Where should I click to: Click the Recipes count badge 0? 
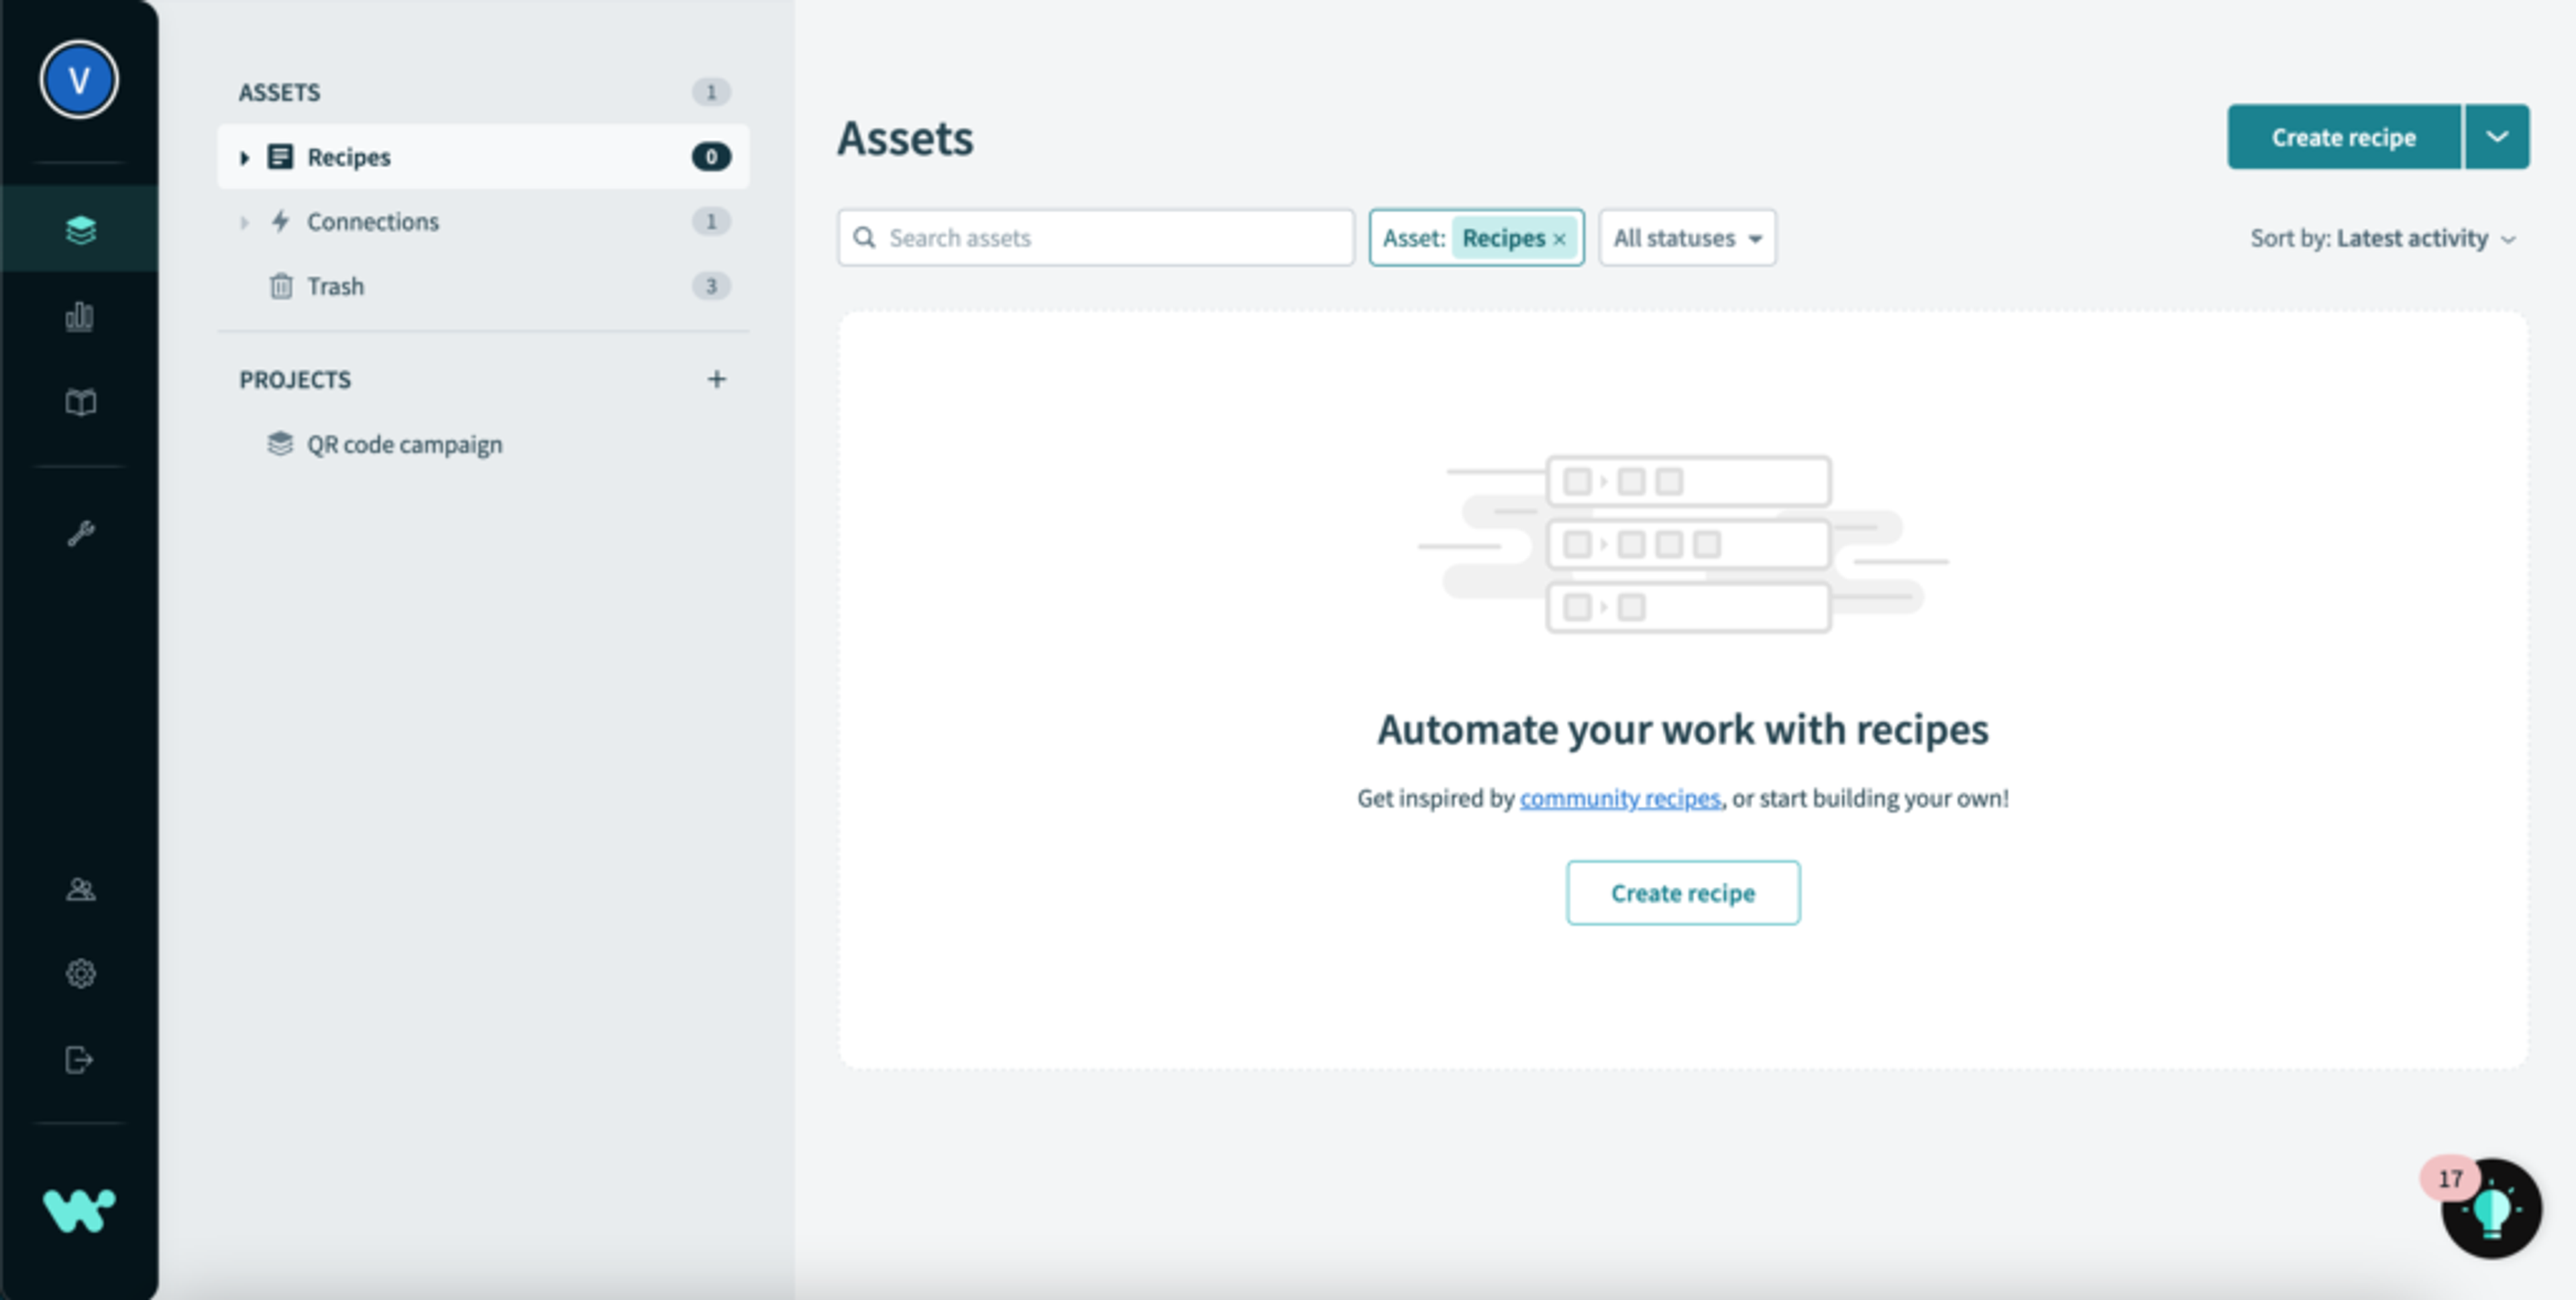click(711, 157)
